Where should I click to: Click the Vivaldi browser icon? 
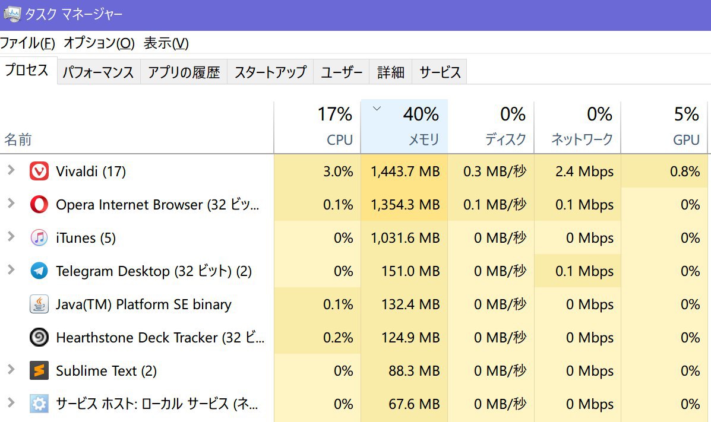(x=39, y=172)
